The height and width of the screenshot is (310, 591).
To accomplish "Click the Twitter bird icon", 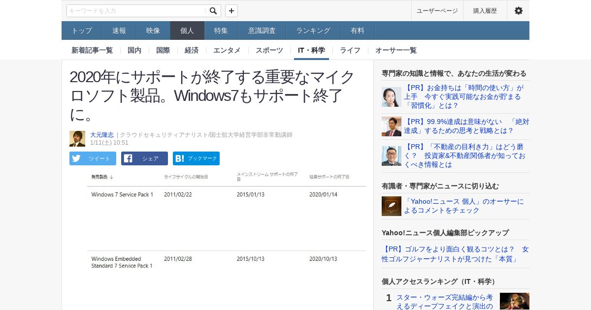I will (x=76, y=158).
